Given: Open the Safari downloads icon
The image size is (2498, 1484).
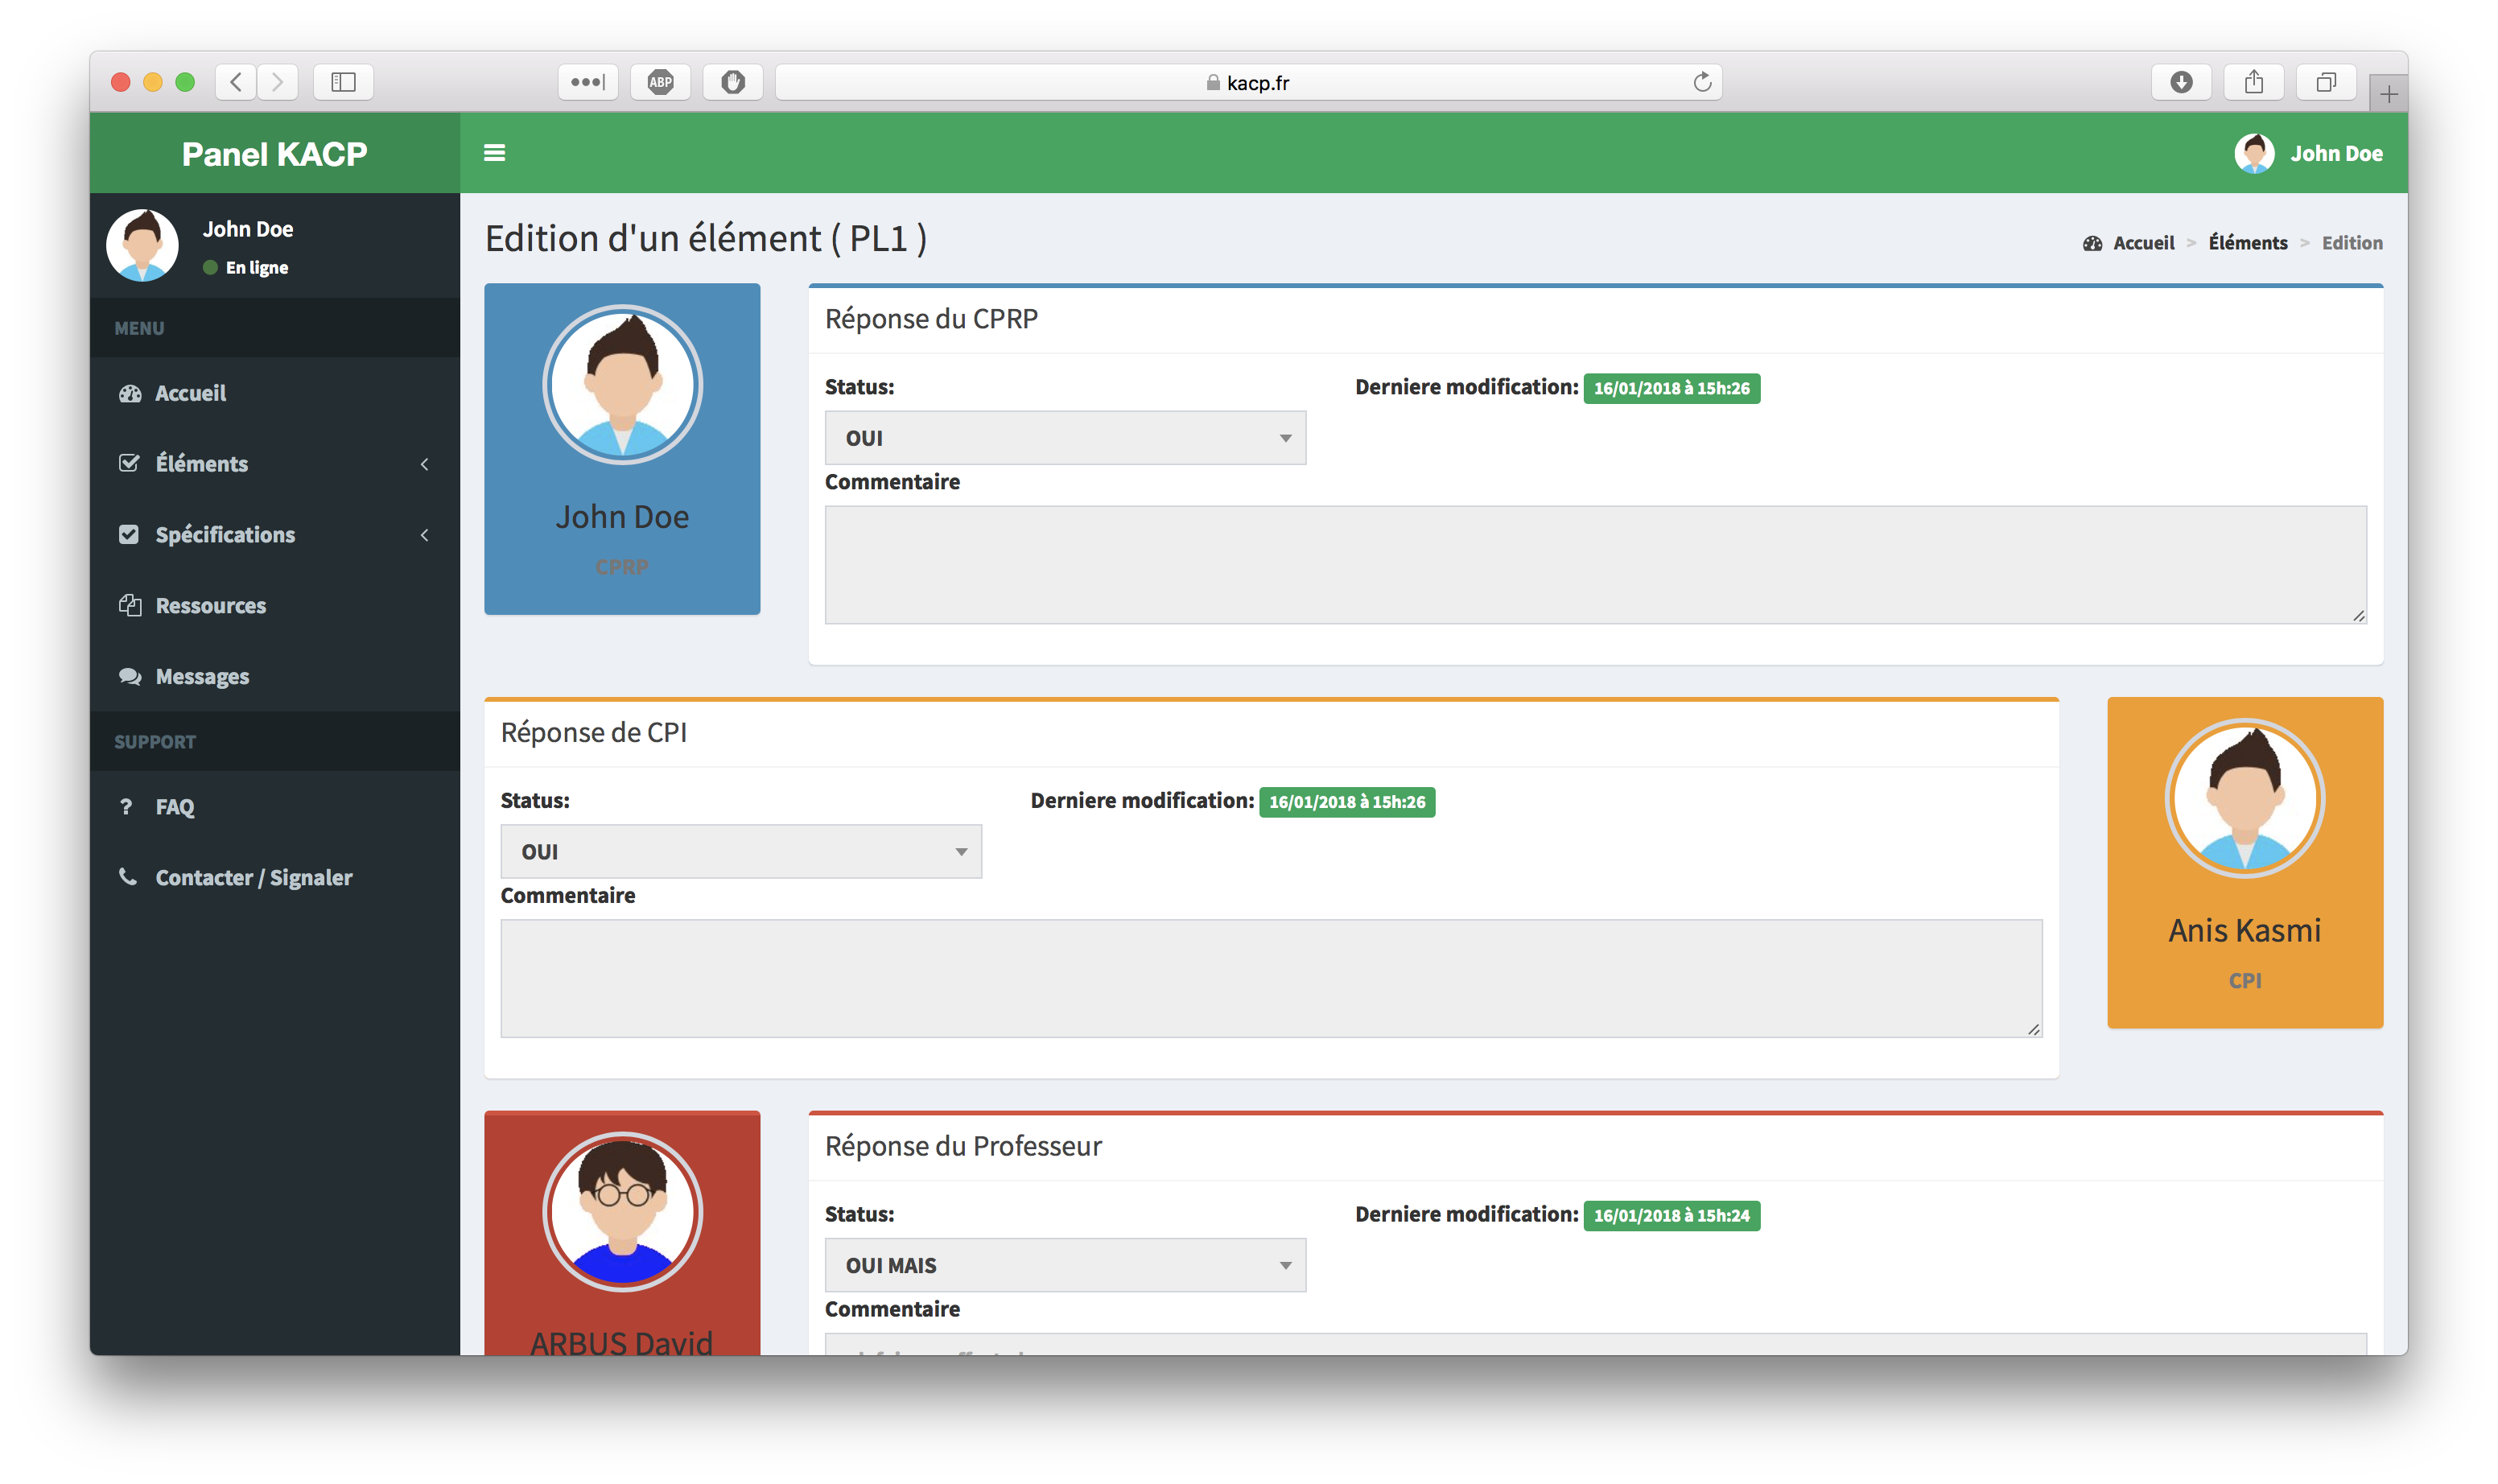Looking at the screenshot, I should click(x=2181, y=82).
